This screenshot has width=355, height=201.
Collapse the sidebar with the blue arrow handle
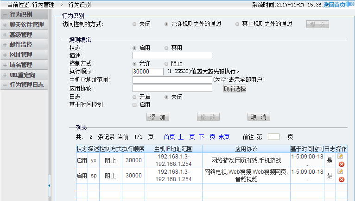[49, 185]
